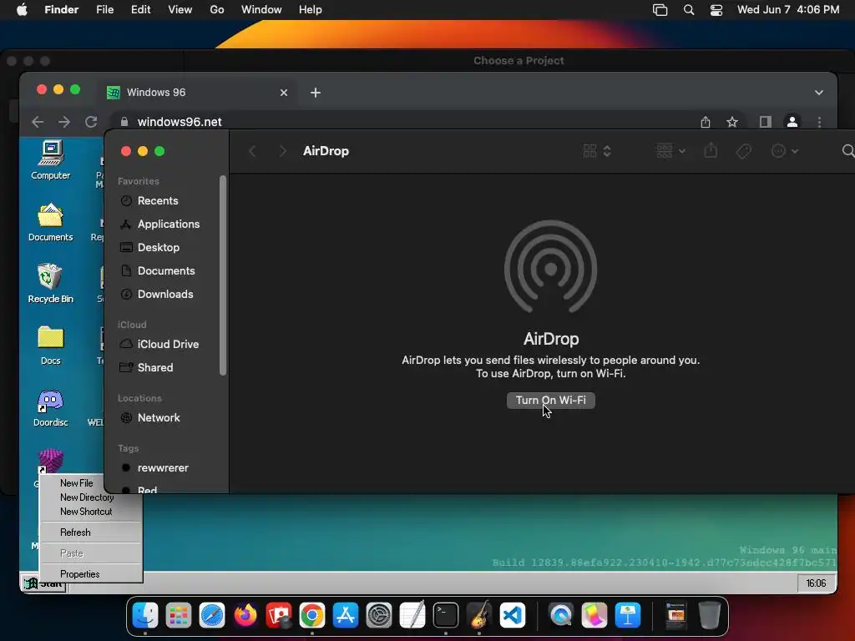Open Visual Studio Code from Dock

(x=513, y=615)
